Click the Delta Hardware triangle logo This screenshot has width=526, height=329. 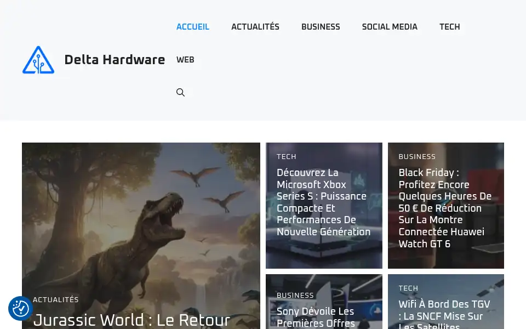(38, 60)
